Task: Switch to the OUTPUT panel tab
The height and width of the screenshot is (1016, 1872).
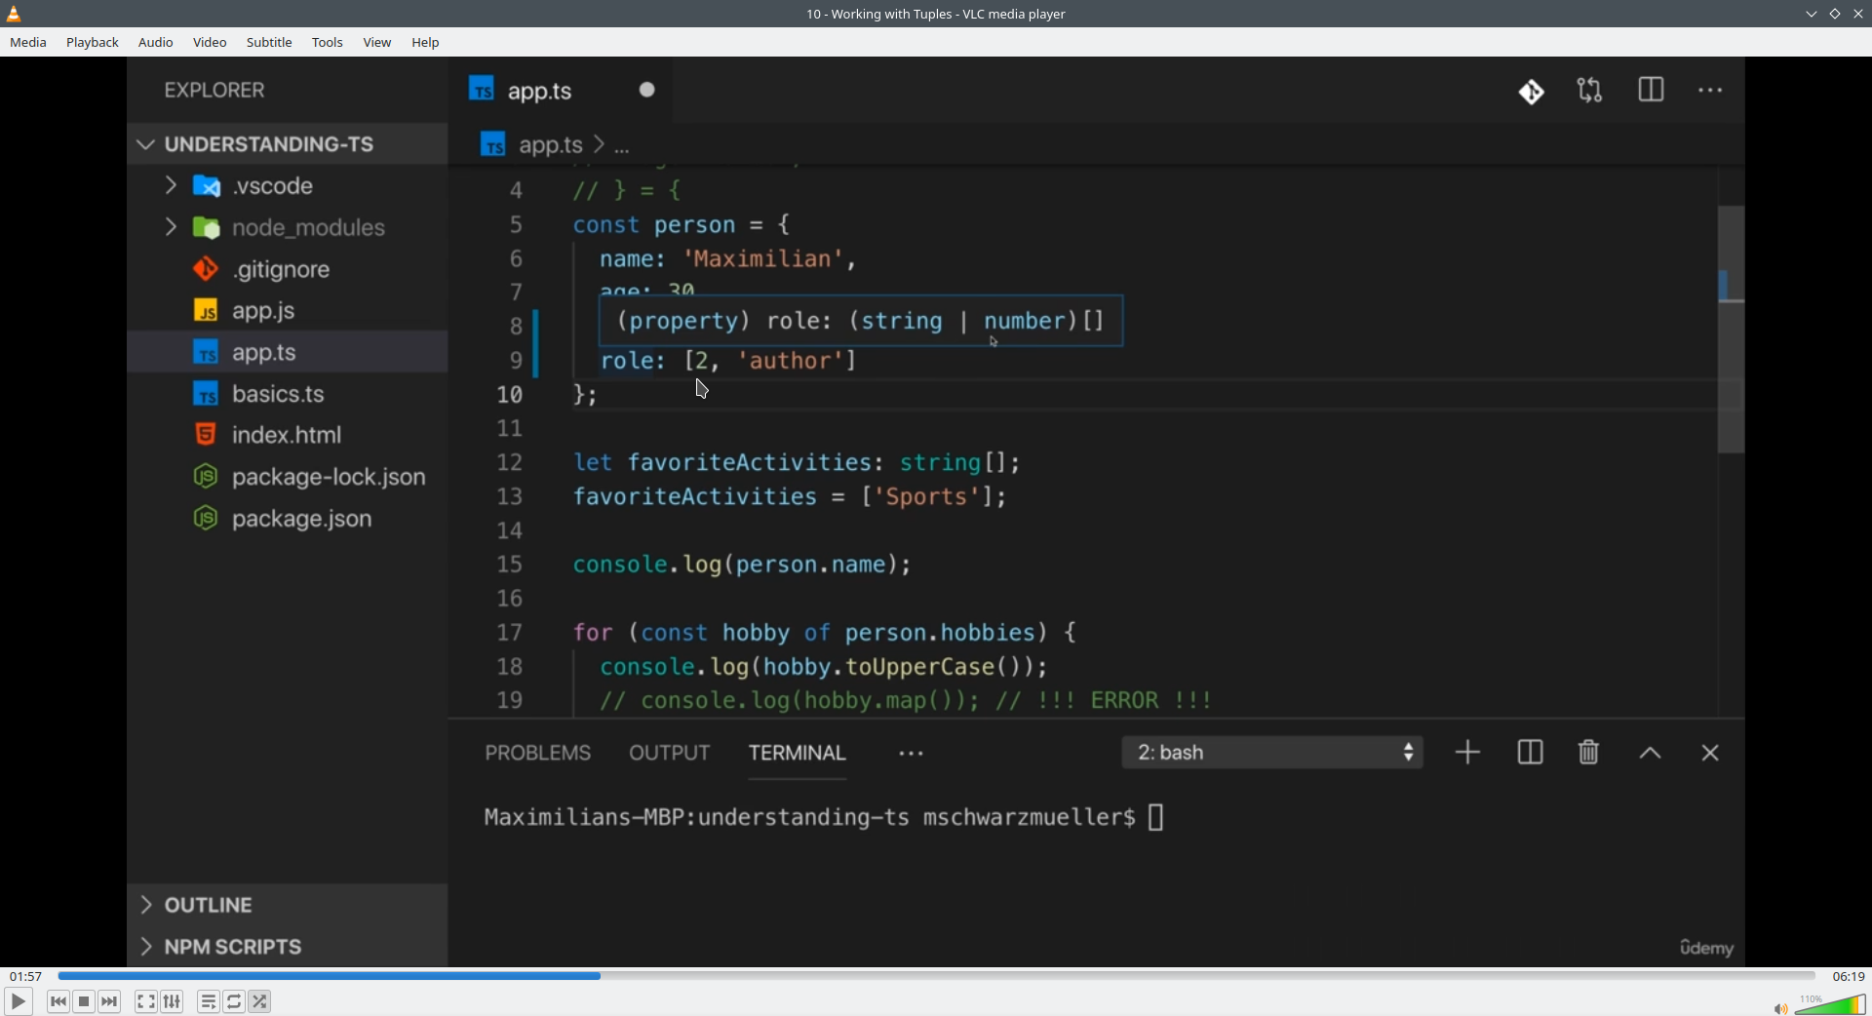Action: click(x=670, y=753)
